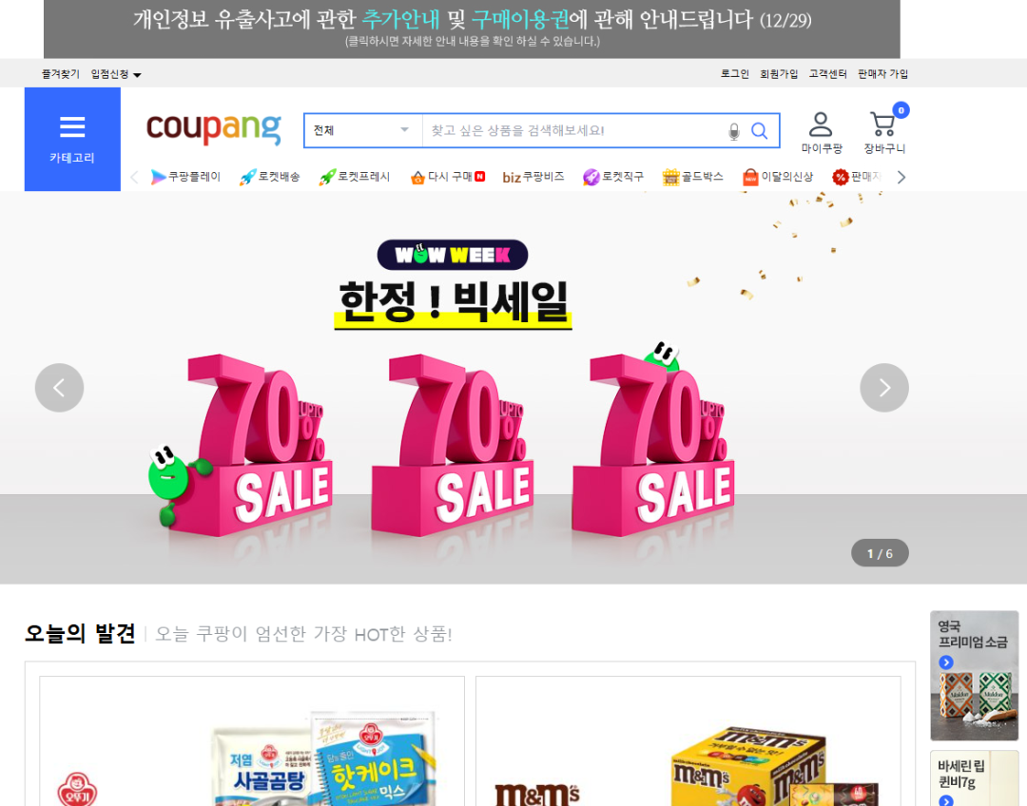Open the 영국 프리미엄 소금 side thumbnail
The width and height of the screenshot is (1027, 806).
tap(974, 675)
